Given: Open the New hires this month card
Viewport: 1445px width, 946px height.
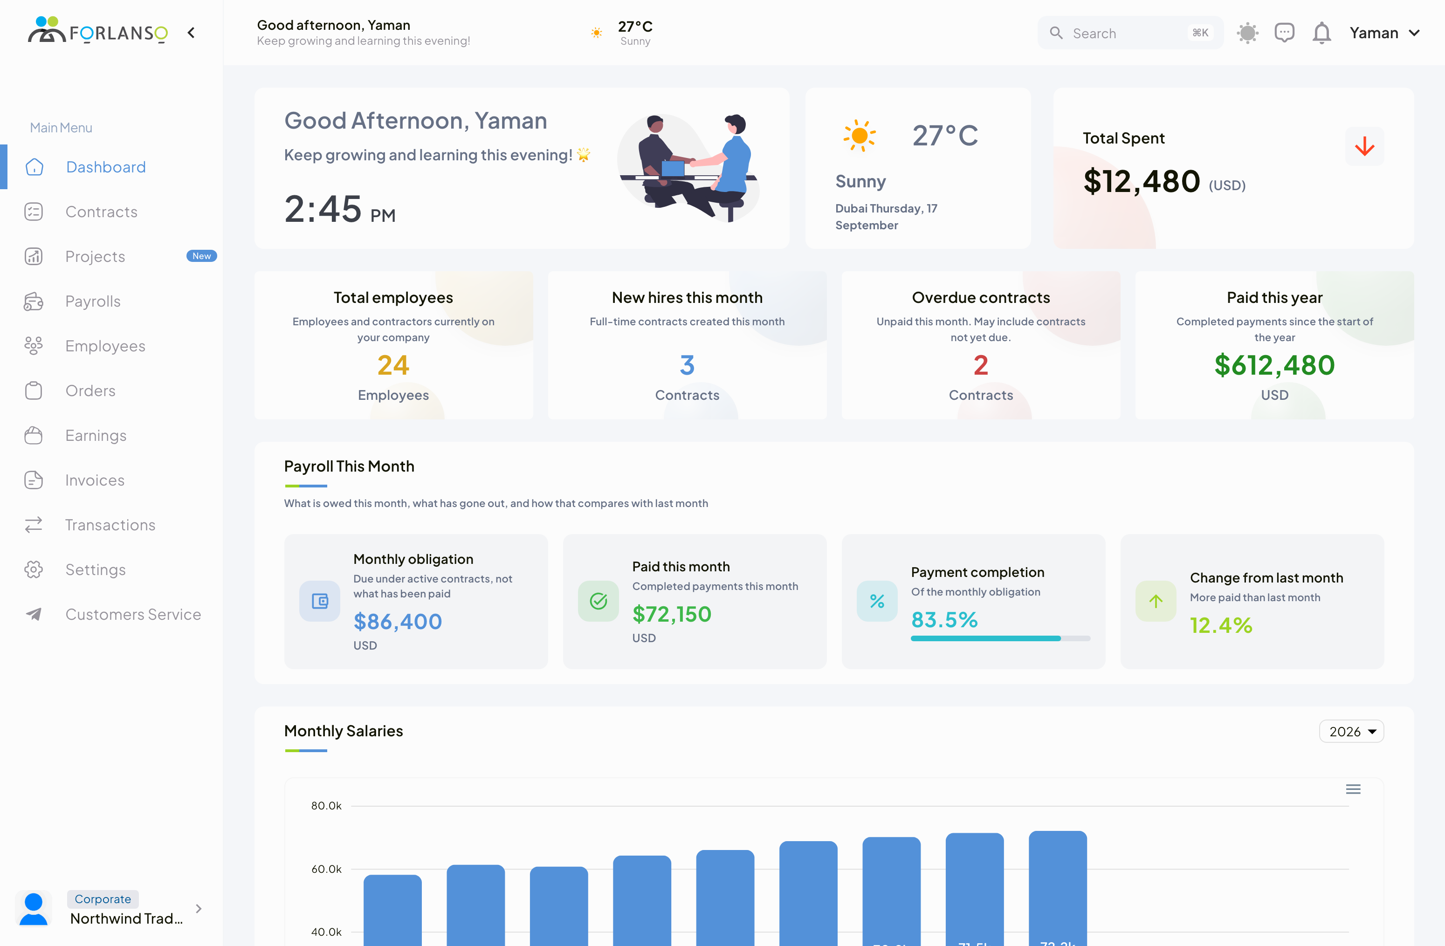Looking at the screenshot, I should coord(687,345).
